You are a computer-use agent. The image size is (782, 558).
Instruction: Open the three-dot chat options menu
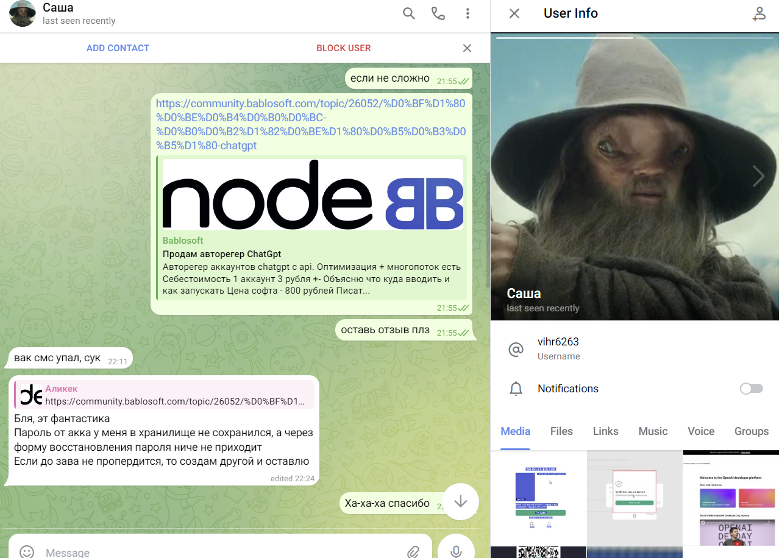coord(467,13)
